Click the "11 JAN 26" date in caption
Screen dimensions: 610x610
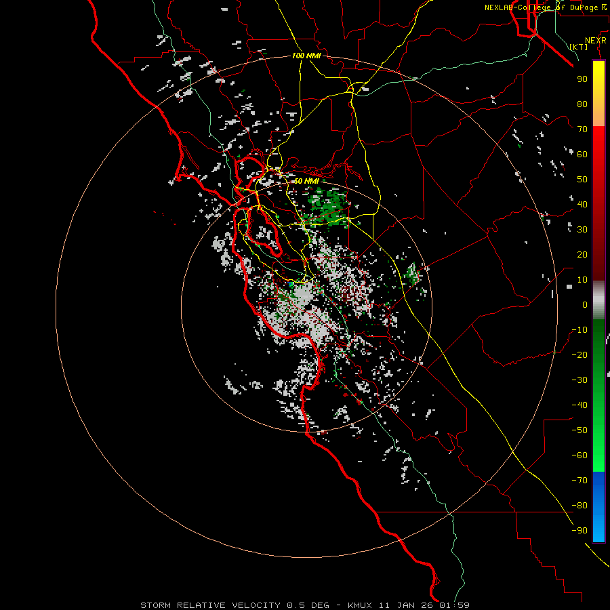click(x=405, y=605)
